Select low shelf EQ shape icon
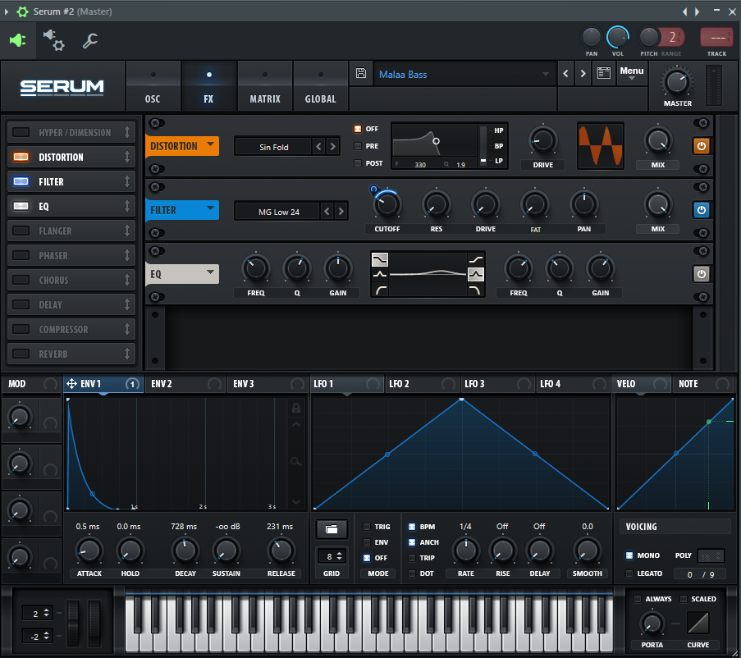This screenshot has width=741, height=658. (380, 259)
